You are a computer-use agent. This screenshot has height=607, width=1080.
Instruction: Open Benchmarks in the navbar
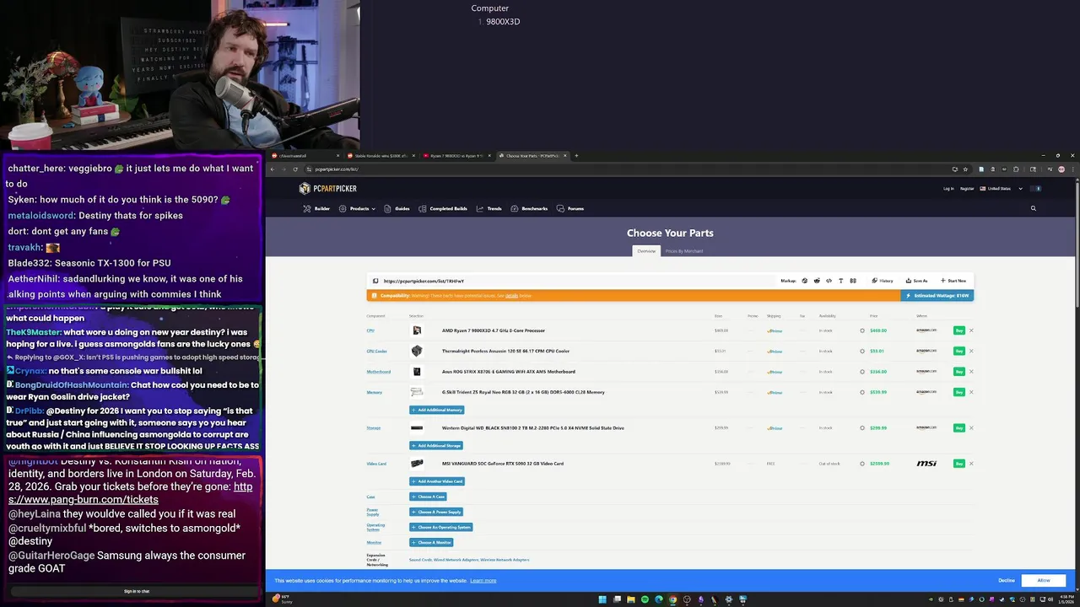529,208
